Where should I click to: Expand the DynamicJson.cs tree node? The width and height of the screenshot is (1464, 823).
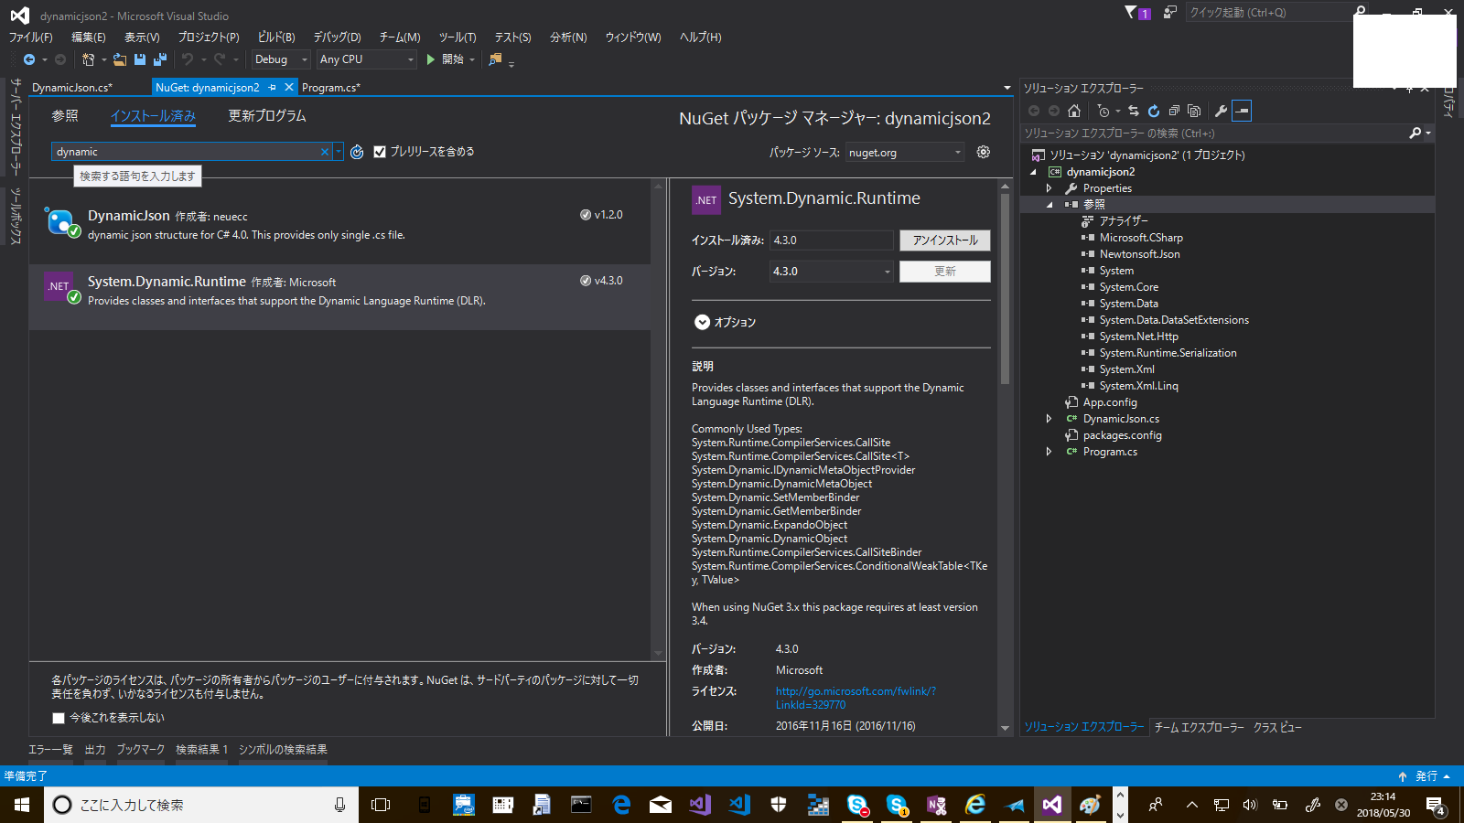point(1049,419)
